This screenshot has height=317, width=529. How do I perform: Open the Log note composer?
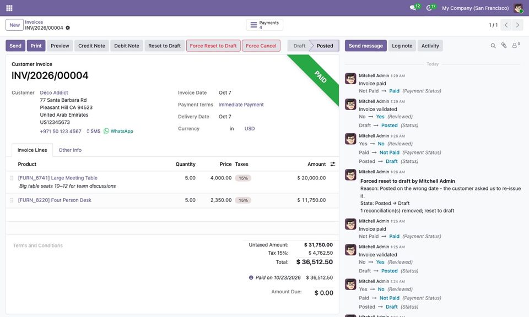click(402, 46)
